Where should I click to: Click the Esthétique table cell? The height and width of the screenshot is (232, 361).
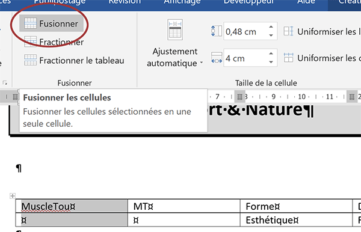[x=296, y=220]
